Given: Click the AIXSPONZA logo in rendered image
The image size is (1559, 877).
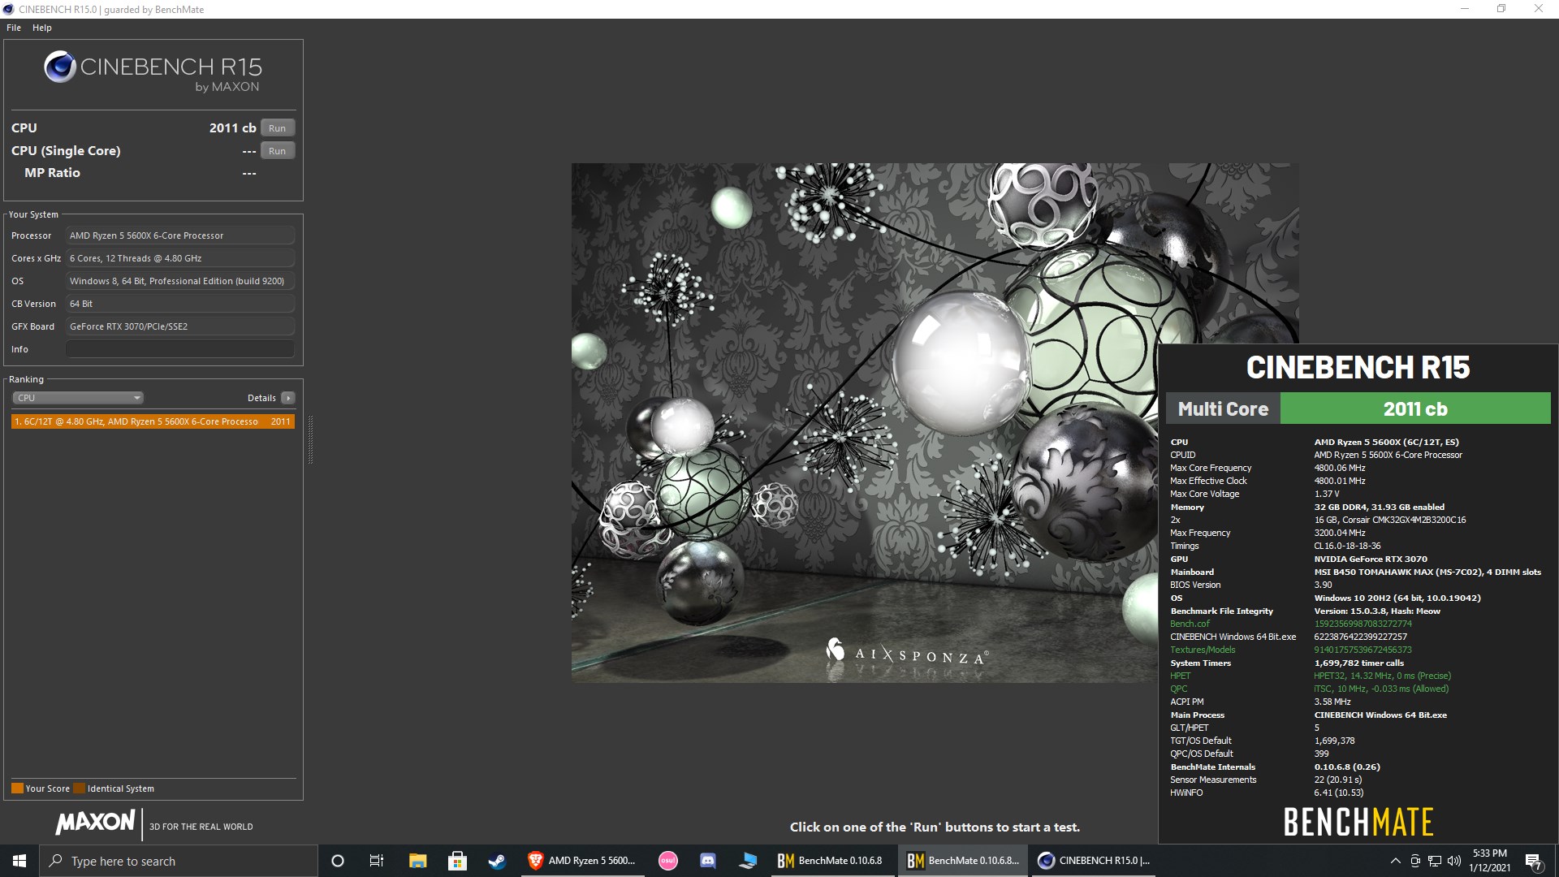Looking at the screenshot, I should point(907,652).
